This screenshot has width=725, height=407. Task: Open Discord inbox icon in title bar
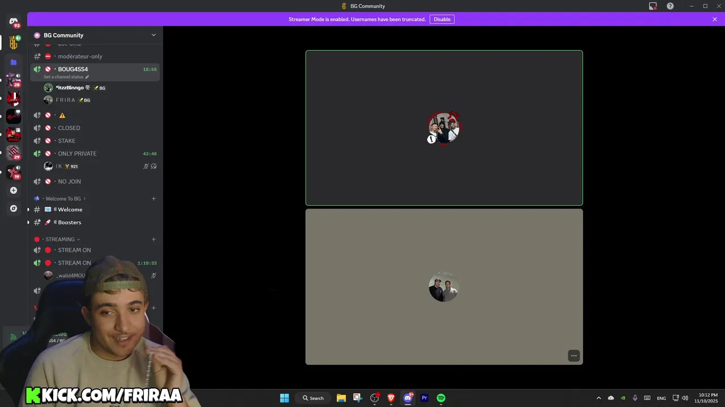[653, 6]
